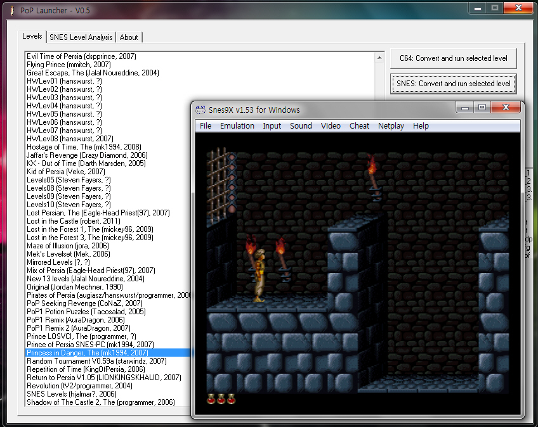Open the Sound menu
Viewport: 538px width, 427px height.
click(301, 126)
